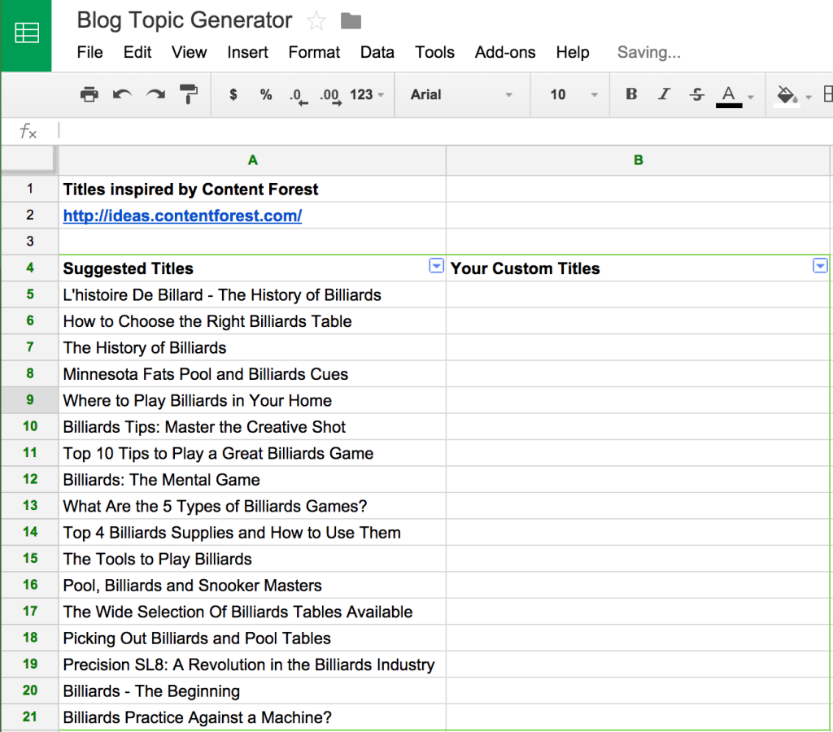Select cell 'Titles inspired by Content Forest'
Screen dimensions: 833x732
tap(252, 190)
